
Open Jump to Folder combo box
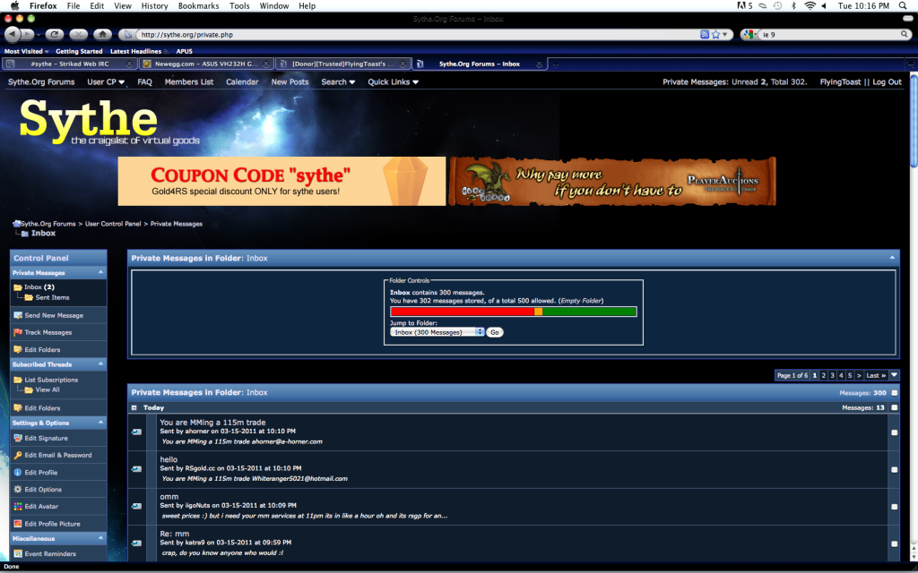point(437,332)
